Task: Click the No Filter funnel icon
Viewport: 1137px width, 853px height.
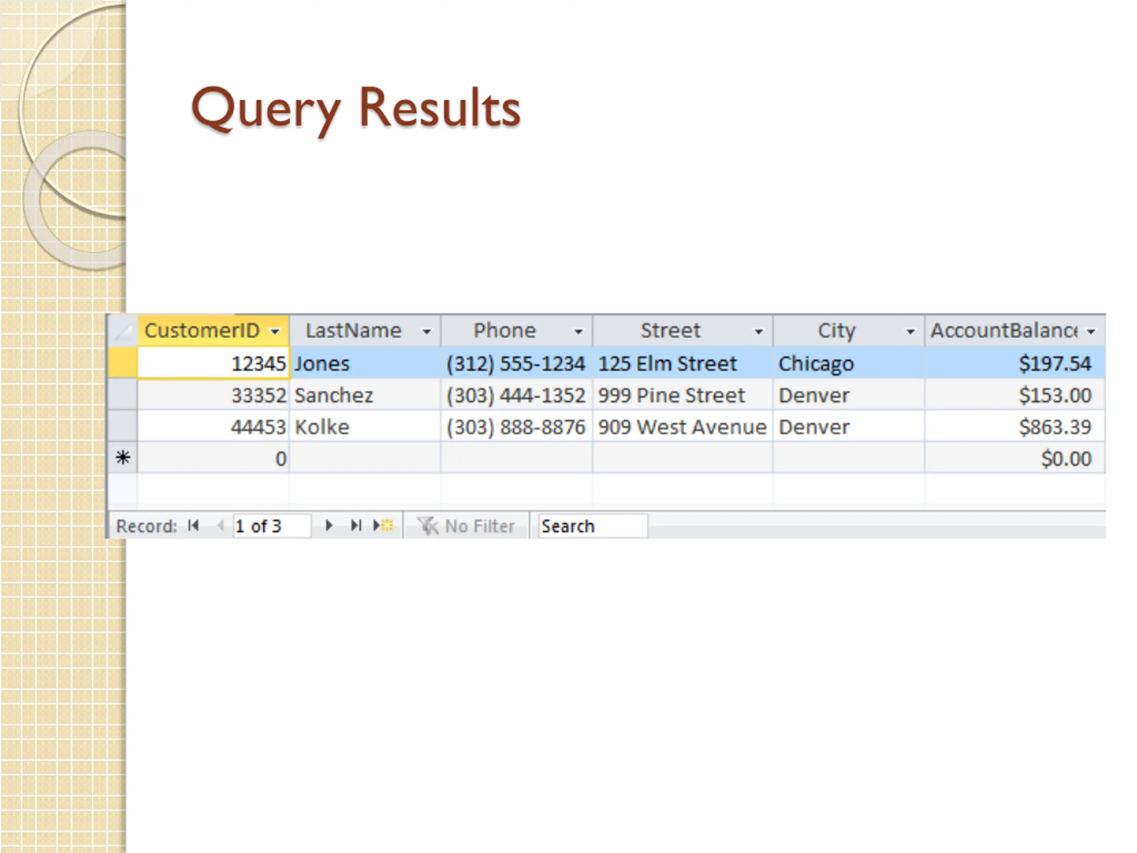Action: (428, 526)
